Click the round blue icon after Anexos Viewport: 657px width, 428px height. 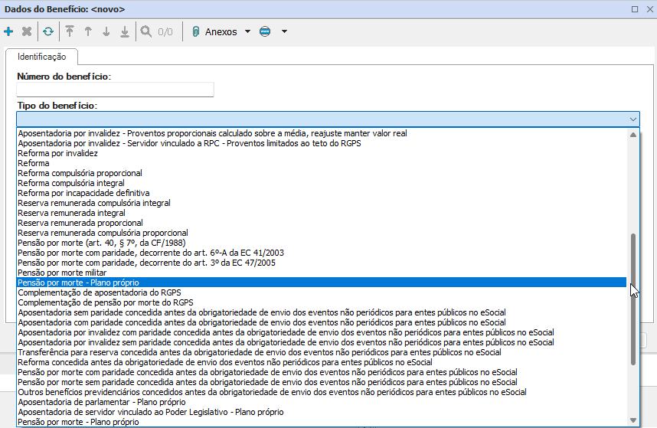click(x=265, y=31)
